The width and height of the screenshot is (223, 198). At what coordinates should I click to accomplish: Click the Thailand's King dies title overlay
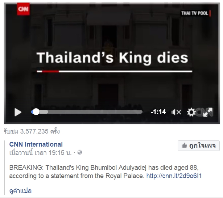pos(112,58)
